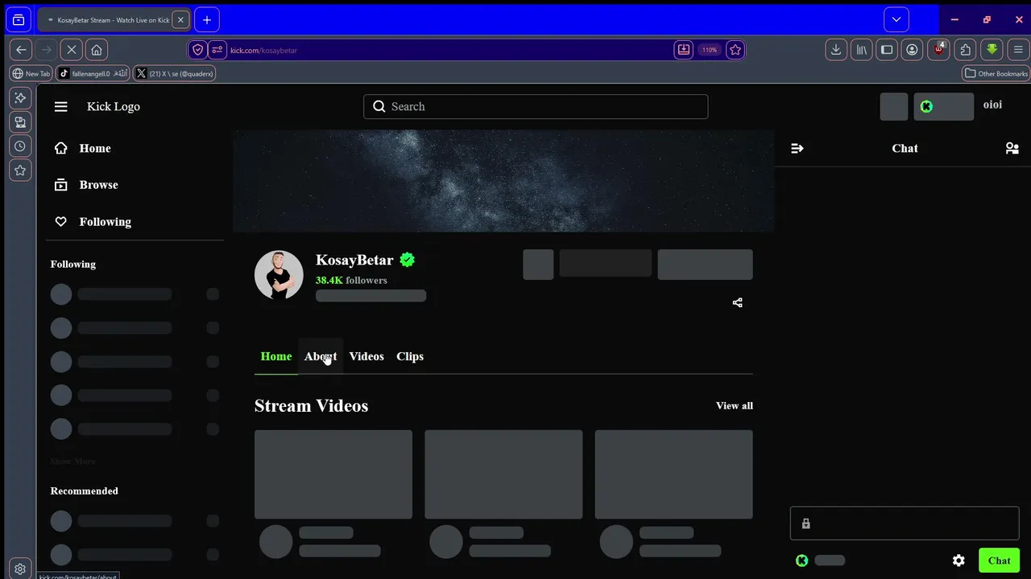Image resolution: width=1031 pixels, height=579 pixels.
Task: Open the Extensions puzzle icon
Action: (x=966, y=50)
